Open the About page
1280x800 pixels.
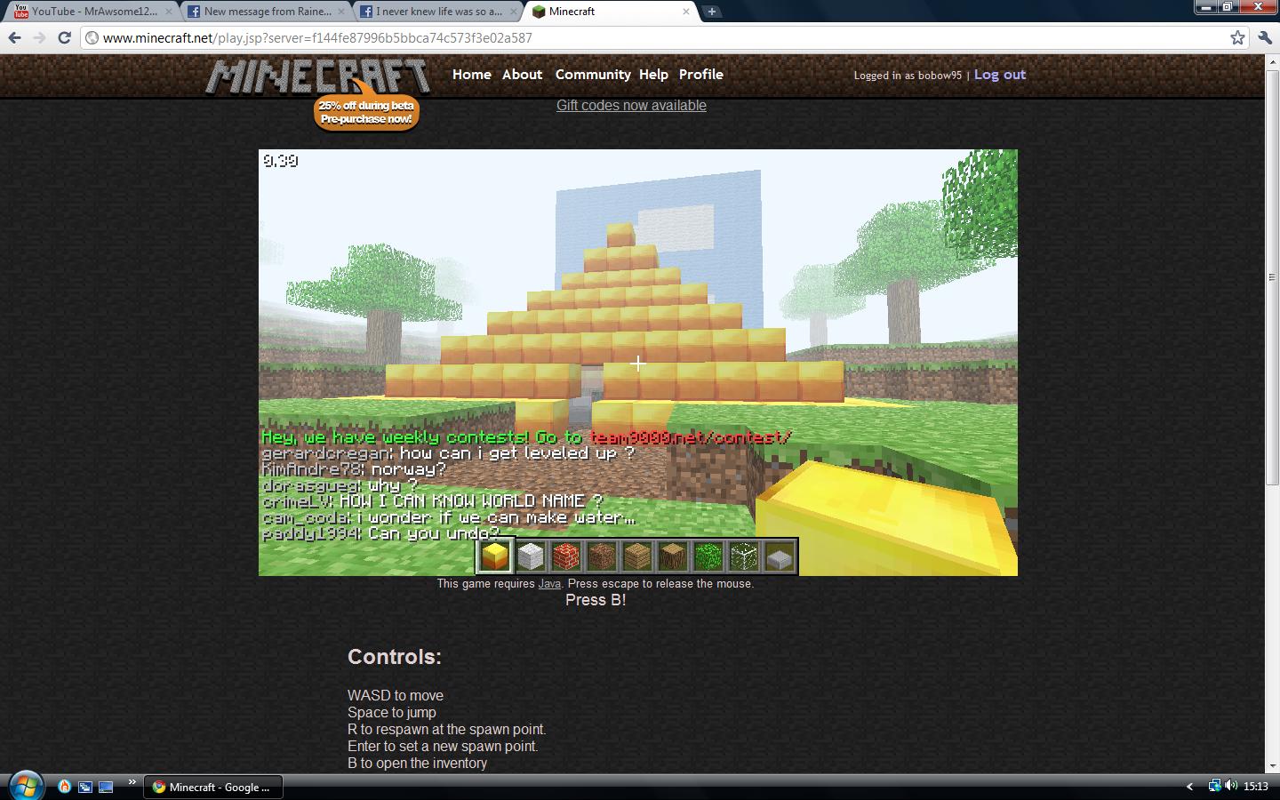coord(522,75)
